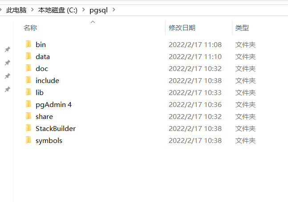Select the include folder icon
The height and width of the screenshot is (202, 288).
pyautogui.click(x=28, y=80)
